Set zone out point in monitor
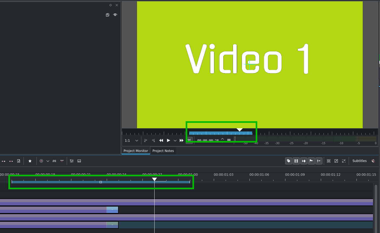Viewport: 380px width, 233px height. tap(153, 140)
